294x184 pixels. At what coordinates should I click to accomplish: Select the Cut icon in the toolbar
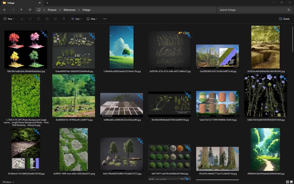[22, 19]
